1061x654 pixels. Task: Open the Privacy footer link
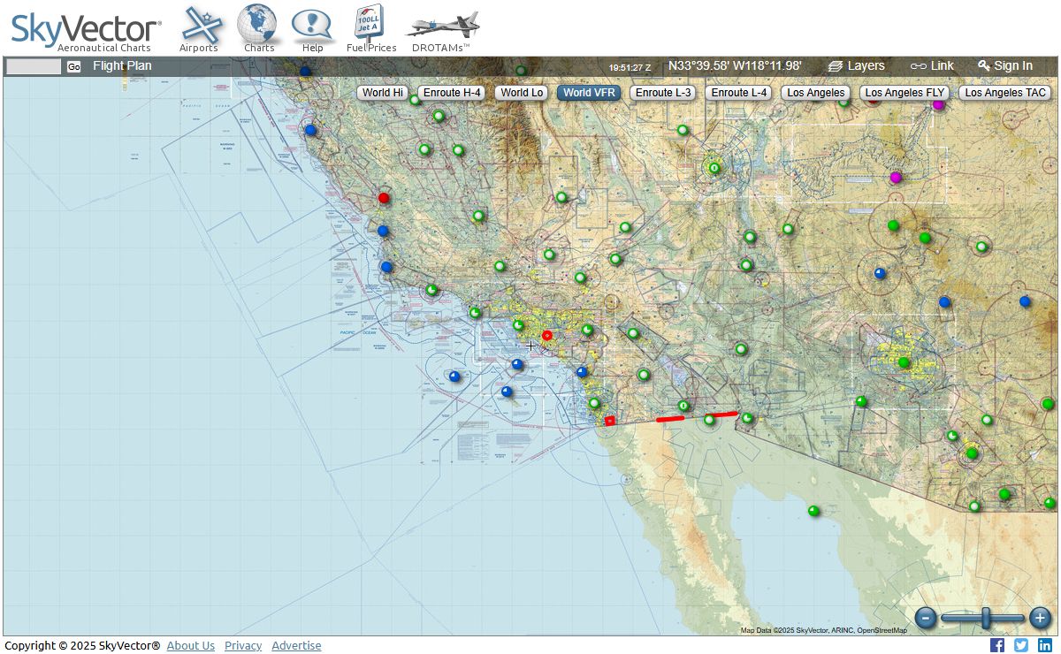243,646
